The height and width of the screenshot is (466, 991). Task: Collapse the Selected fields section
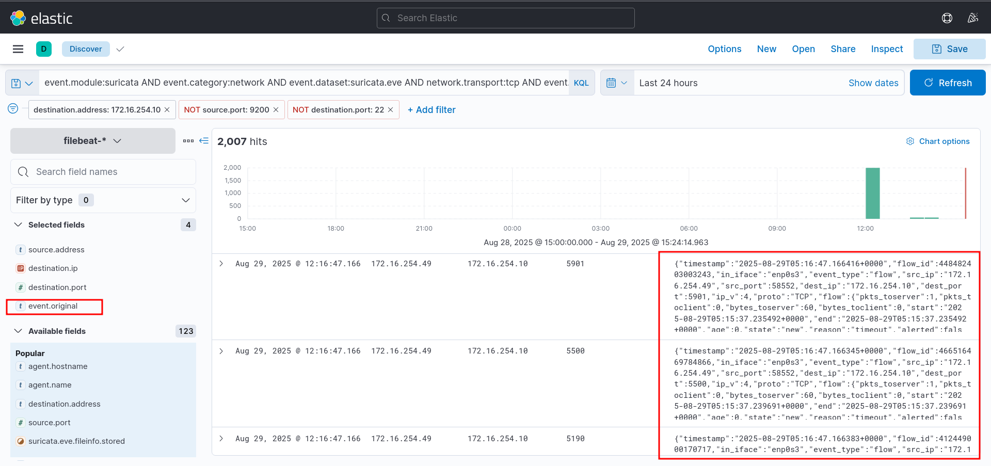18,224
